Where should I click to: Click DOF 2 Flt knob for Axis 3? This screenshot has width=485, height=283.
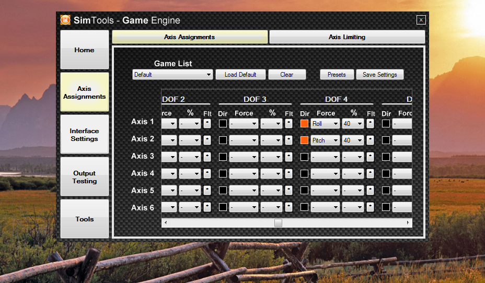(x=207, y=157)
